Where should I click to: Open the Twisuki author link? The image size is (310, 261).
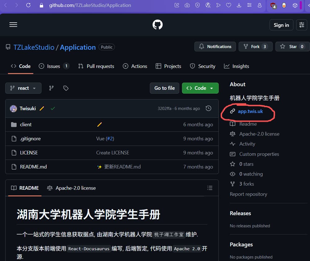[x=28, y=109]
